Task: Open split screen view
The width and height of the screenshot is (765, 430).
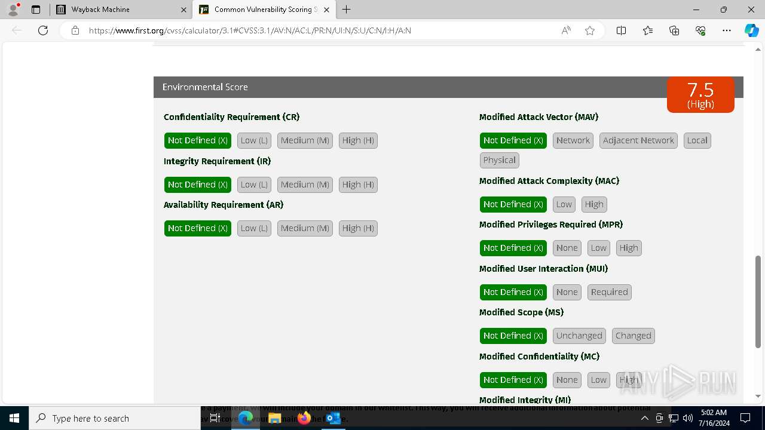Action: [x=621, y=30]
